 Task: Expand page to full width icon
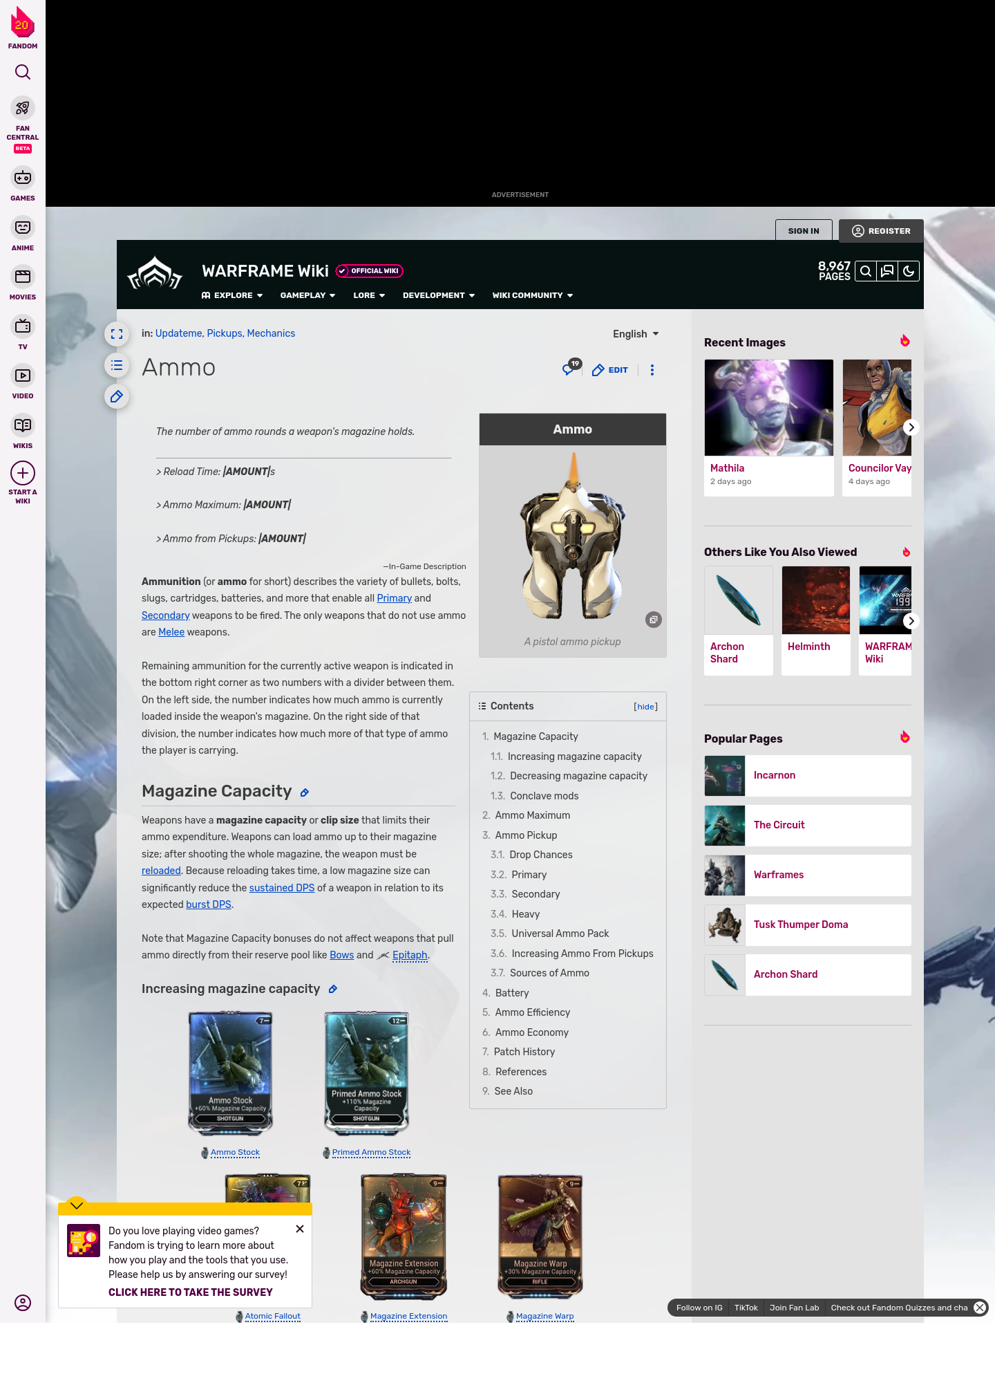[117, 334]
